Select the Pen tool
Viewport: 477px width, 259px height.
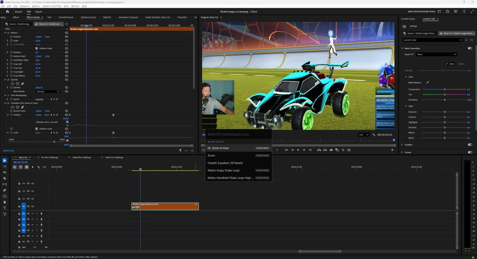(x=5, y=190)
